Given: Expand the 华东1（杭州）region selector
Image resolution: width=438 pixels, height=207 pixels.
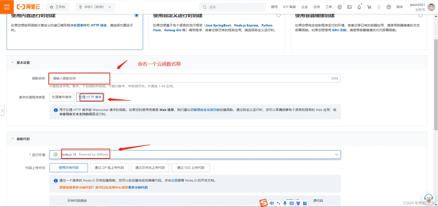Looking at the screenshot, I should [x=95, y=7].
